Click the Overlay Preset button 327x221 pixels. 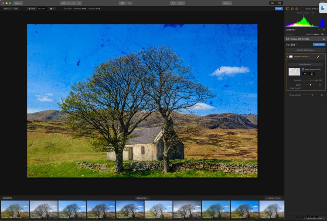tap(273, 198)
